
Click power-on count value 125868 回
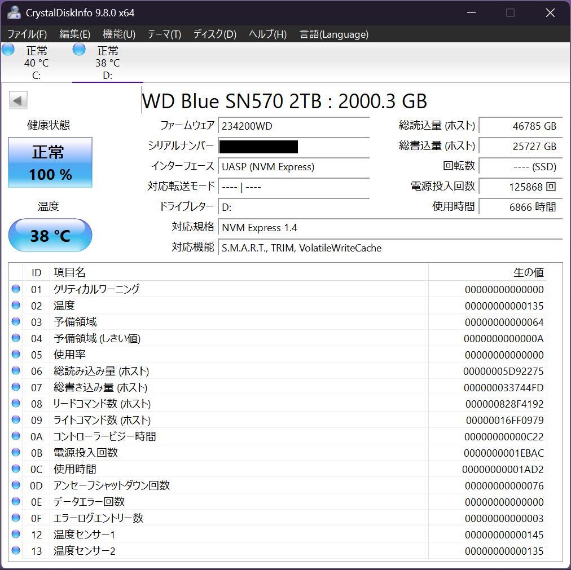click(520, 187)
